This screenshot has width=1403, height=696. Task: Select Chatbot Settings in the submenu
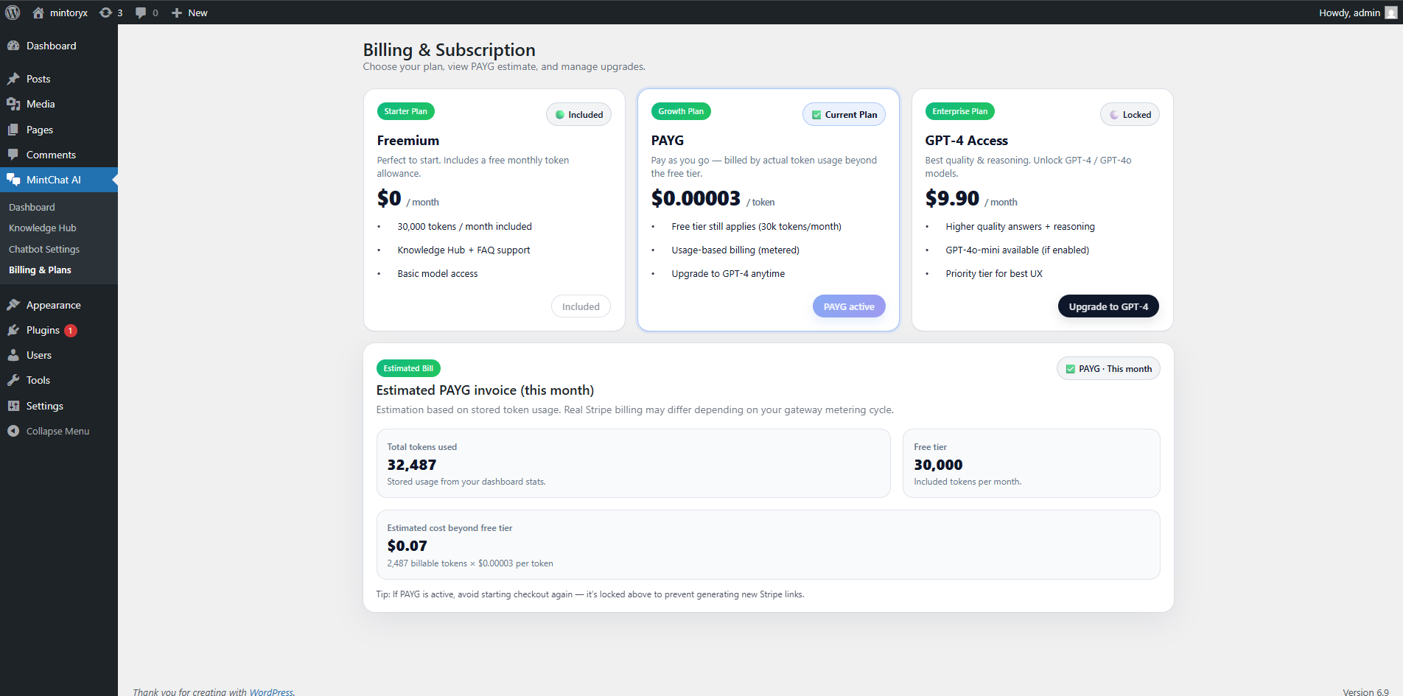point(44,249)
